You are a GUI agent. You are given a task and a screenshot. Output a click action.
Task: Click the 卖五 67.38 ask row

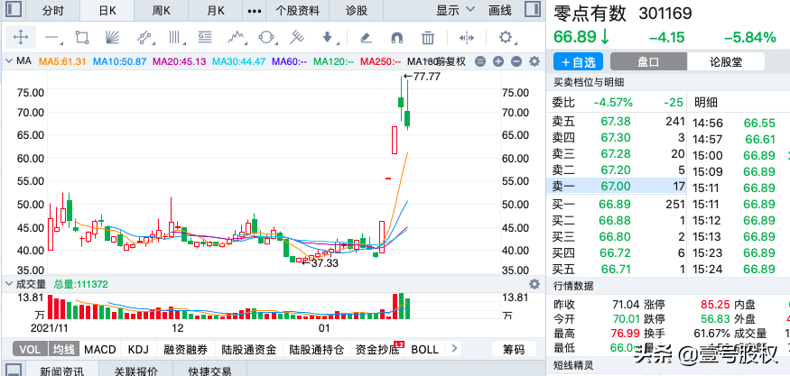coord(618,122)
